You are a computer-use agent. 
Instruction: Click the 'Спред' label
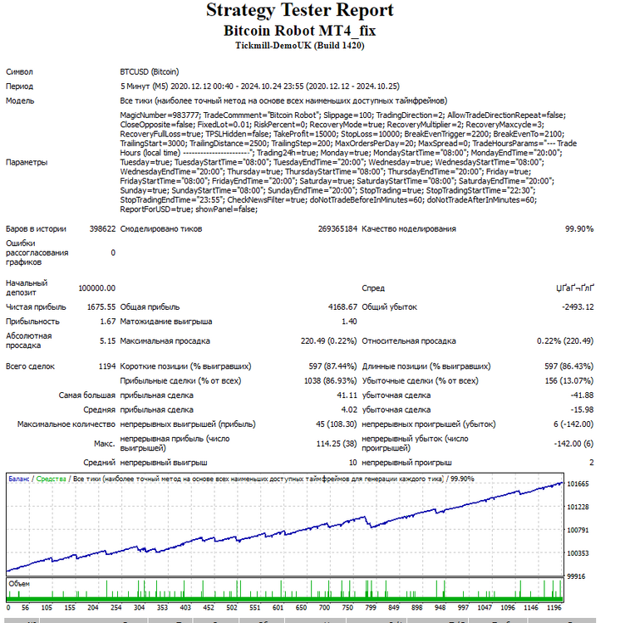[373, 288]
